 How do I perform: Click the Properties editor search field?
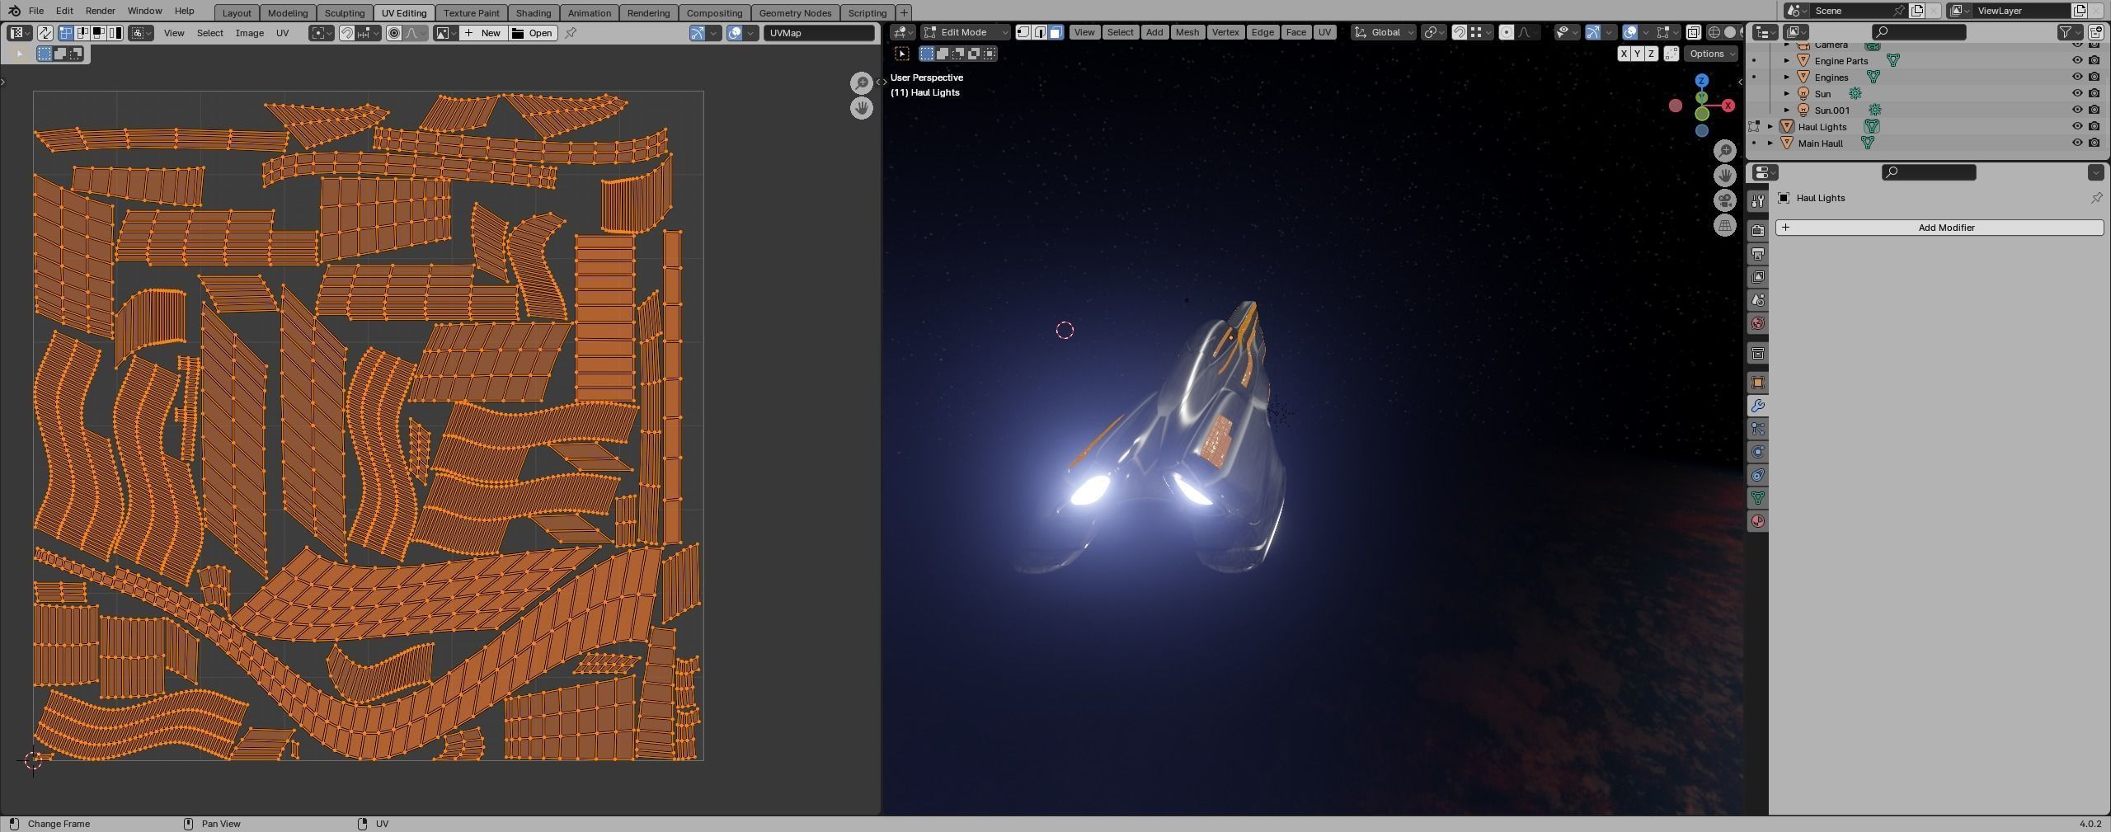(1929, 172)
